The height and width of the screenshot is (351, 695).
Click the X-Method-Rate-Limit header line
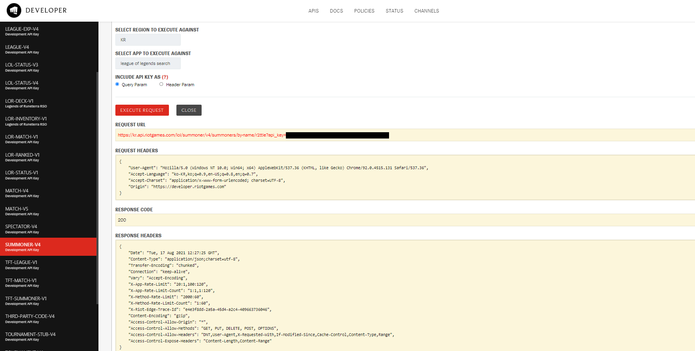coord(166,297)
